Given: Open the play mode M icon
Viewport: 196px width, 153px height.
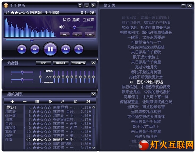Looking at the screenshot, I should pos(88,101).
